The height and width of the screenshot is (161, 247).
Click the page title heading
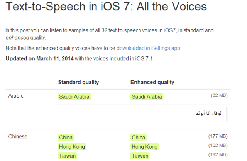[x=106, y=7]
